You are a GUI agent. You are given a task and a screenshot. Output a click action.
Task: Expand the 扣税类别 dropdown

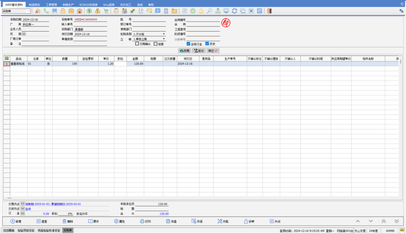click(164, 34)
